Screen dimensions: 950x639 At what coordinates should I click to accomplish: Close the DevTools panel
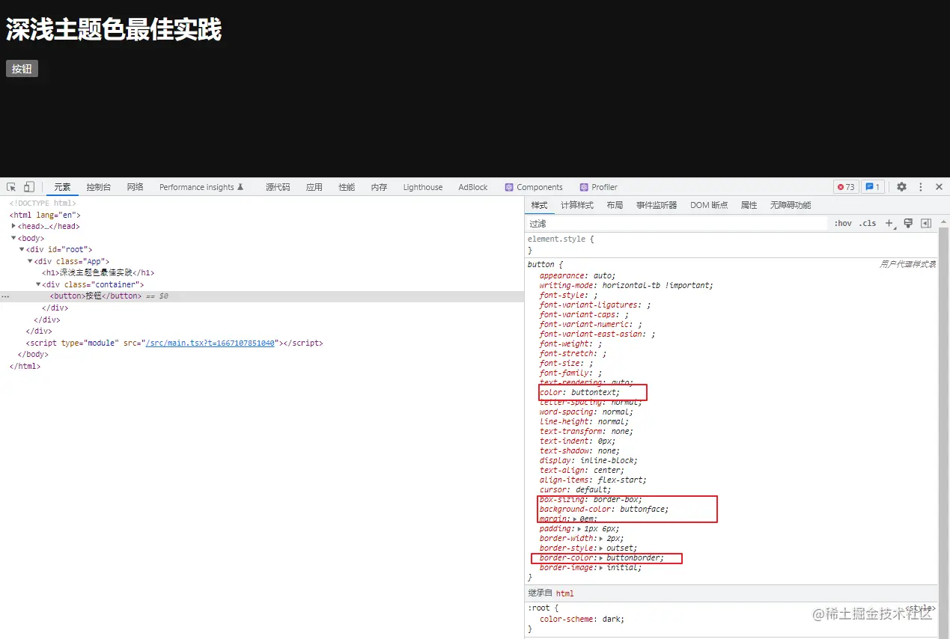coord(939,187)
